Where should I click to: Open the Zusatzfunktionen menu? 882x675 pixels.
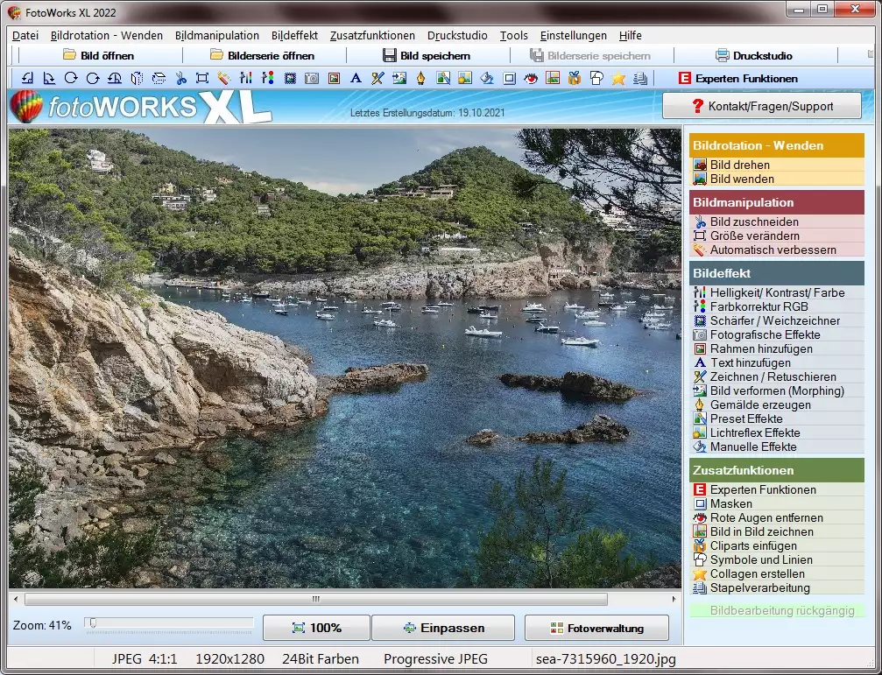372,36
